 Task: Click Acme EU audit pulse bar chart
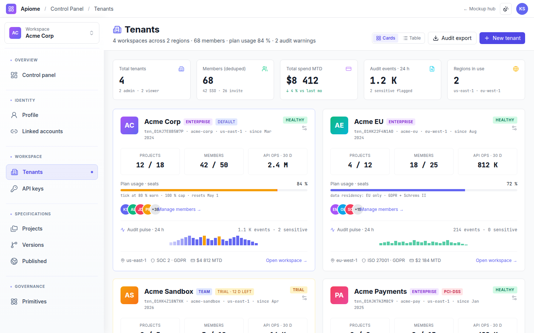pos(423,243)
